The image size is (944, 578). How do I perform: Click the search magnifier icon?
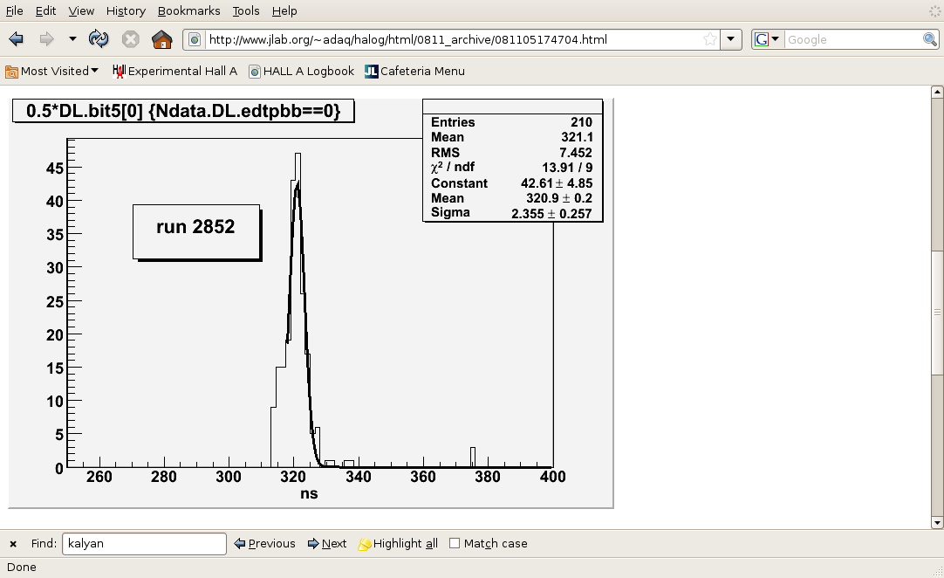coord(929,40)
